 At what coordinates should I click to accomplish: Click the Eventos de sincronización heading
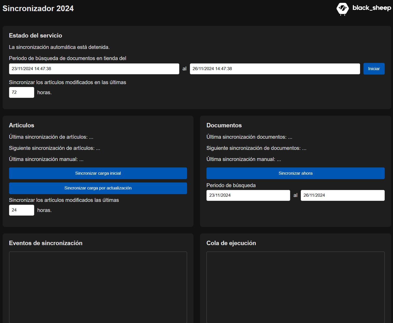pyautogui.click(x=46, y=243)
